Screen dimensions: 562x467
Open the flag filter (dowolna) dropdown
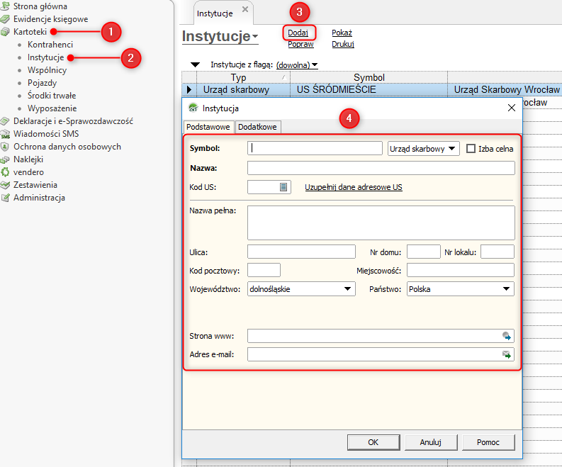(x=296, y=65)
